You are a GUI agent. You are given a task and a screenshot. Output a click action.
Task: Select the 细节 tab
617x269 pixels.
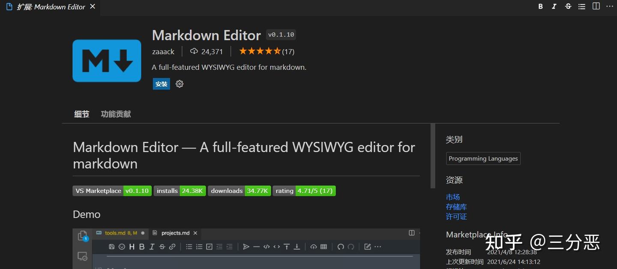pyautogui.click(x=81, y=114)
